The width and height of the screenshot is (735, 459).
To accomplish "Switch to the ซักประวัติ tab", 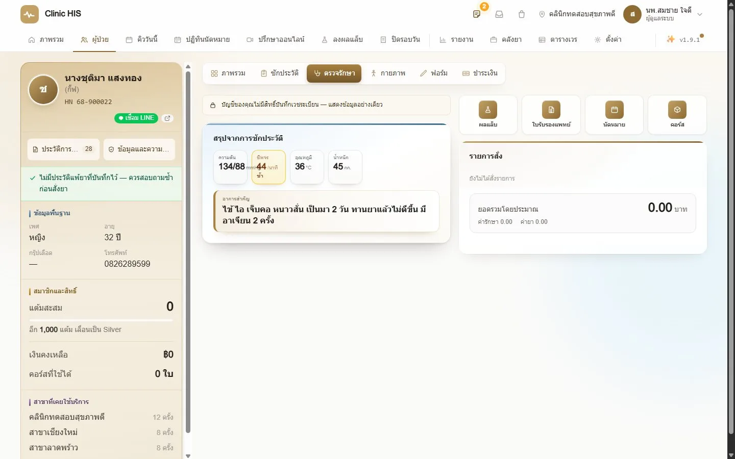I will click(280, 73).
